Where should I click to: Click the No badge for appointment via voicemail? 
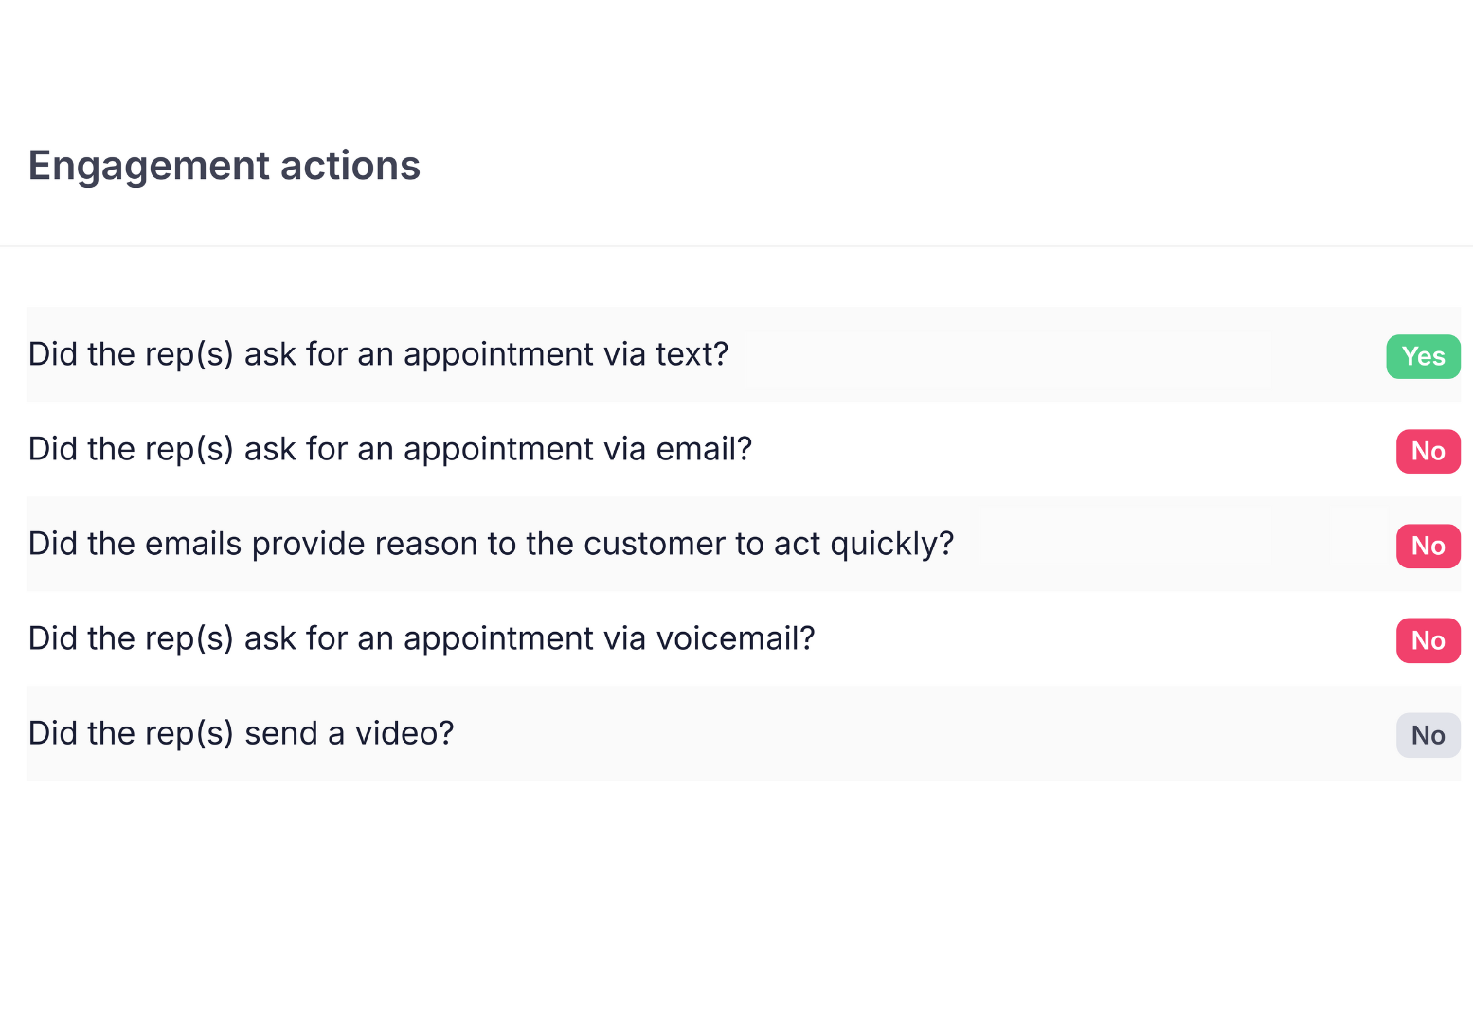point(1428,640)
